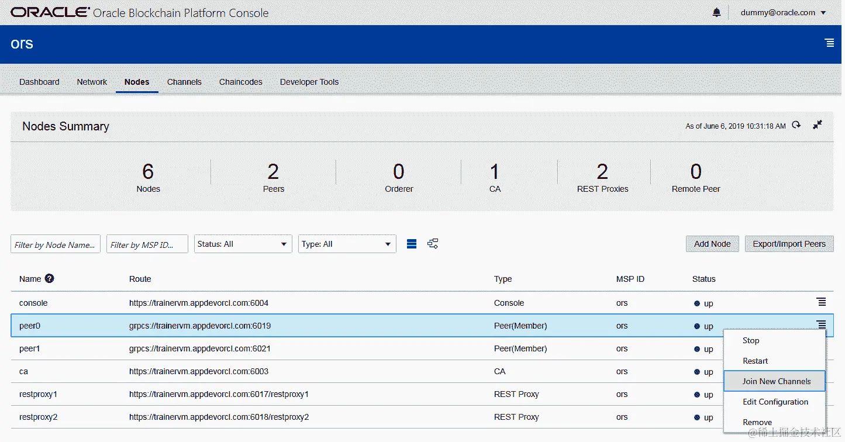Click the Name column header
Image resolution: width=845 pixels, height=442 pixels.
click(30, 279)
